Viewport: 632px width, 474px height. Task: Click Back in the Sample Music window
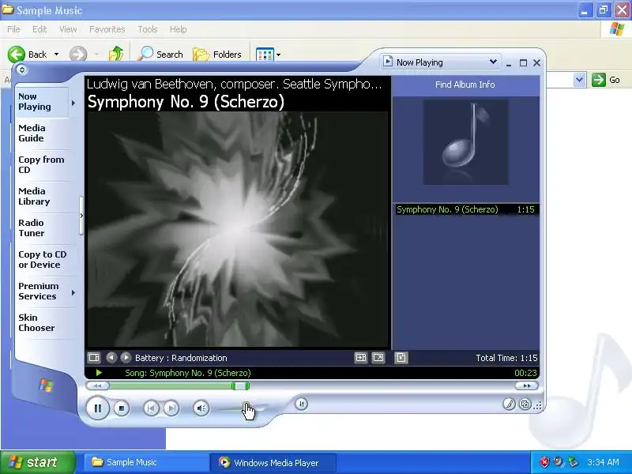pos(28,55)
